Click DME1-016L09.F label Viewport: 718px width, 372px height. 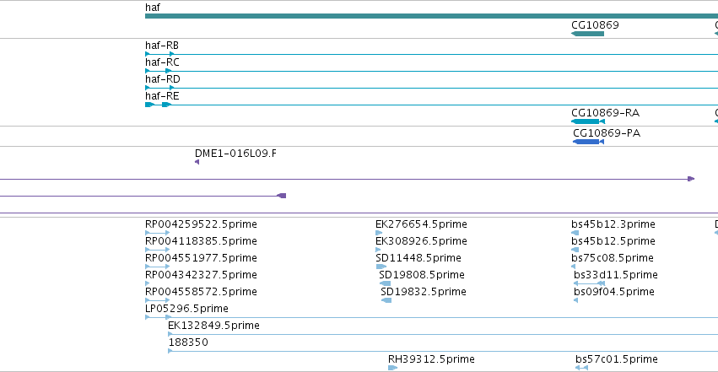point(235,154)
